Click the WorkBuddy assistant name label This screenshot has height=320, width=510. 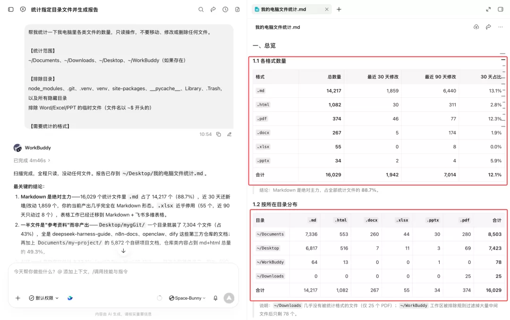(x=38, y=148)
